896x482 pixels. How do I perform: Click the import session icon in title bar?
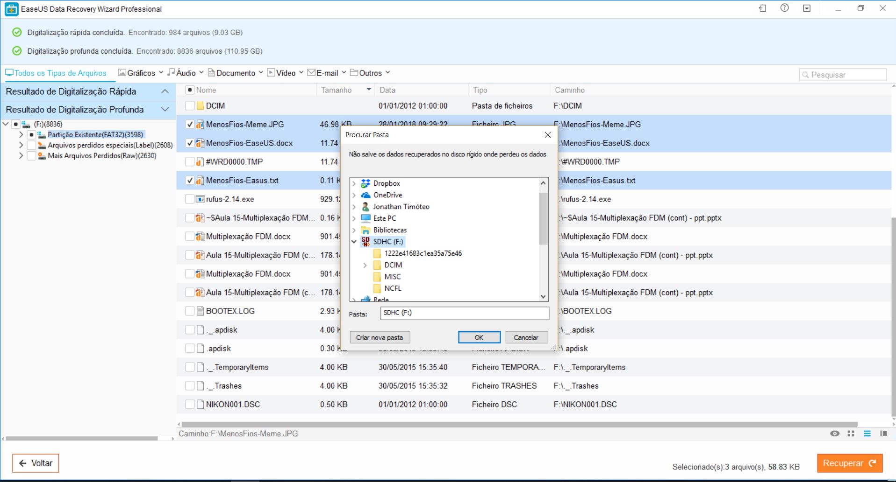click(762, 8)
